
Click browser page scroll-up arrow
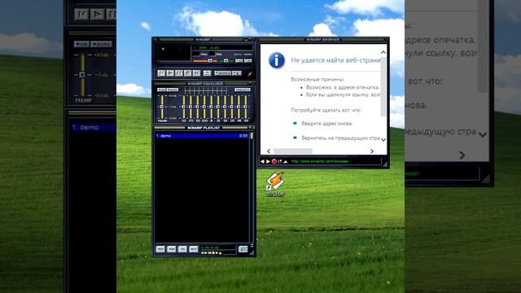coord(383,52)
